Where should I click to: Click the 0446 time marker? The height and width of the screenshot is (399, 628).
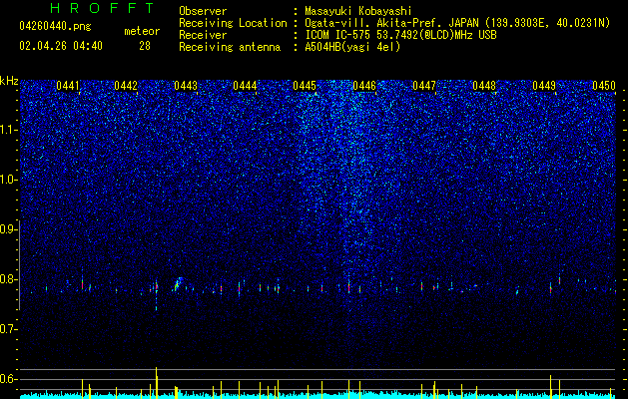pyautogui.click(x=364, y=86)
